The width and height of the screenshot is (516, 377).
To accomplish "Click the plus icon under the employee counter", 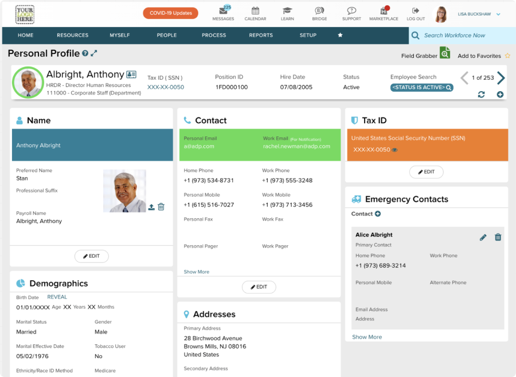I will click(500, 95).
